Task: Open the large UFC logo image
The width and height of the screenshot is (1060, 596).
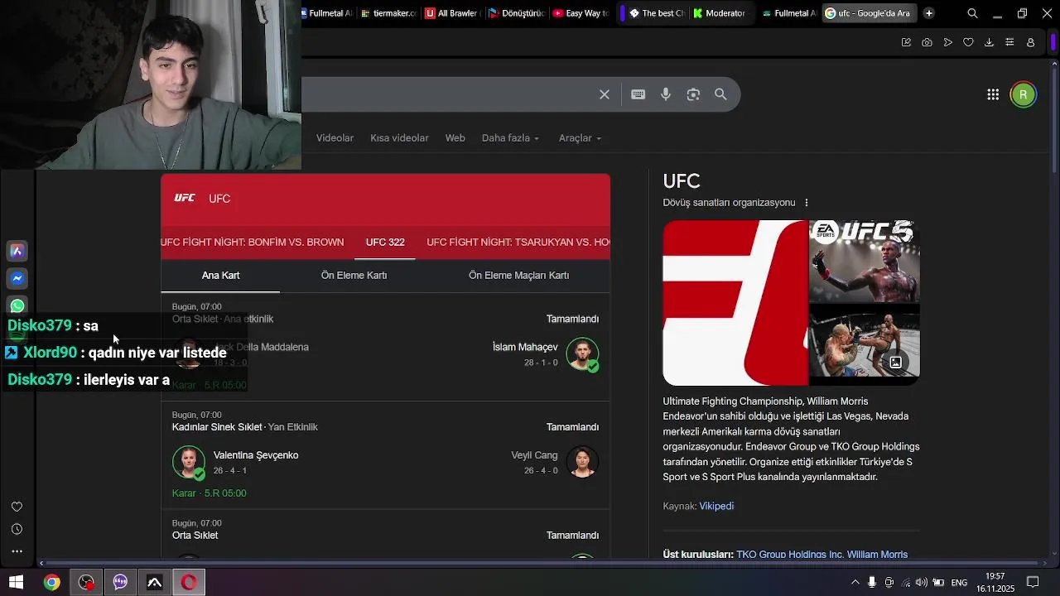Action: click(x=735, y=303)
